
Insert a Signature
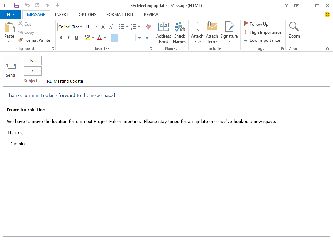pos(229,32)
